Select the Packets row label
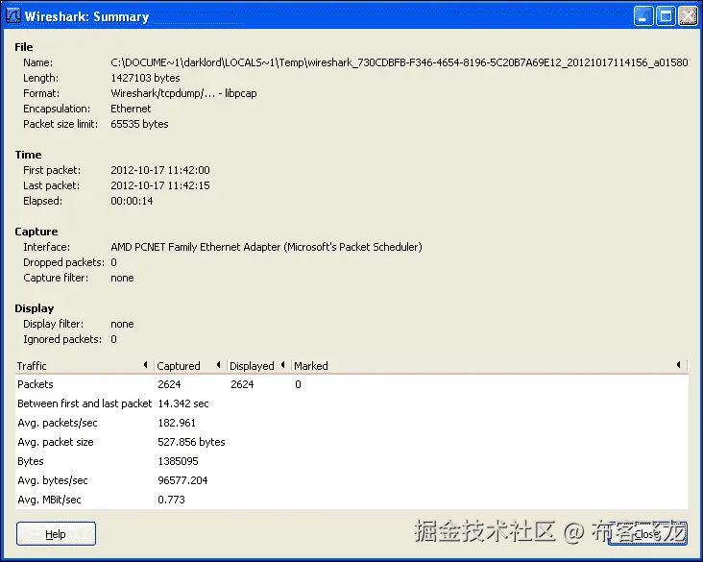Viewport: 703px width, 562px height. pos(36,384)
